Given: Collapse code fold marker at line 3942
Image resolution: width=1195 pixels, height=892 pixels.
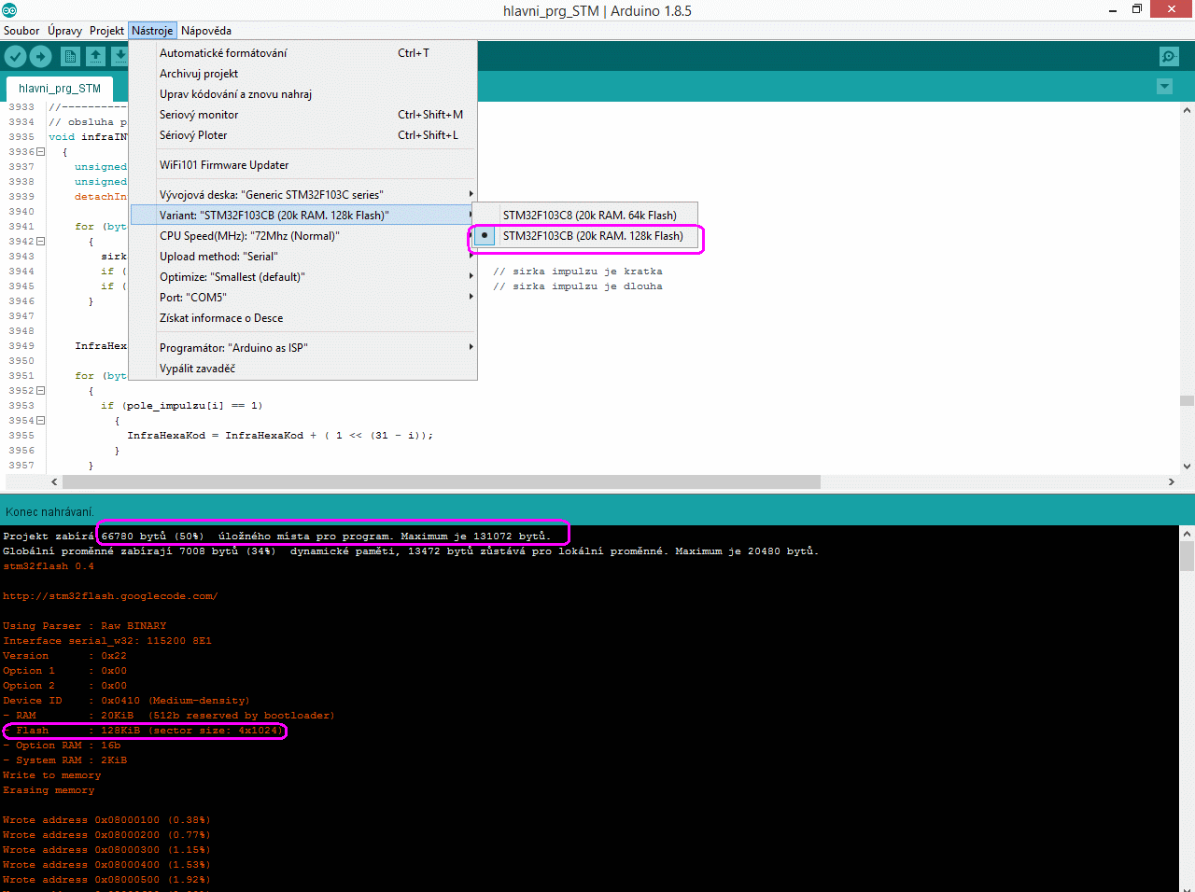Looking at the screenshot, I should (x=40, y=242).
